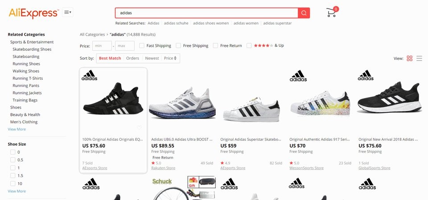Click the min price input field
The image size is (428, 200).
point(102,46)
